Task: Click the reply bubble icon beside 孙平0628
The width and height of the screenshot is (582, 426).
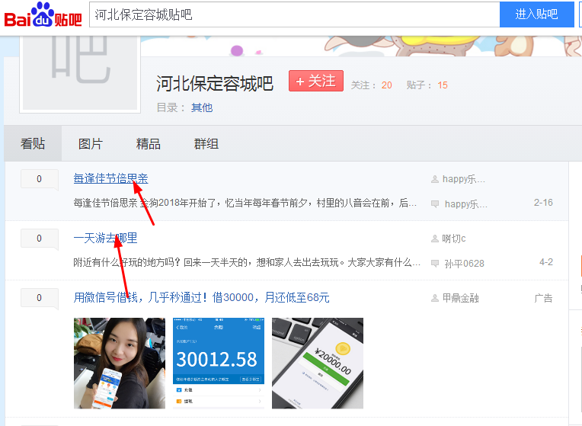Action: pos(435,264)
